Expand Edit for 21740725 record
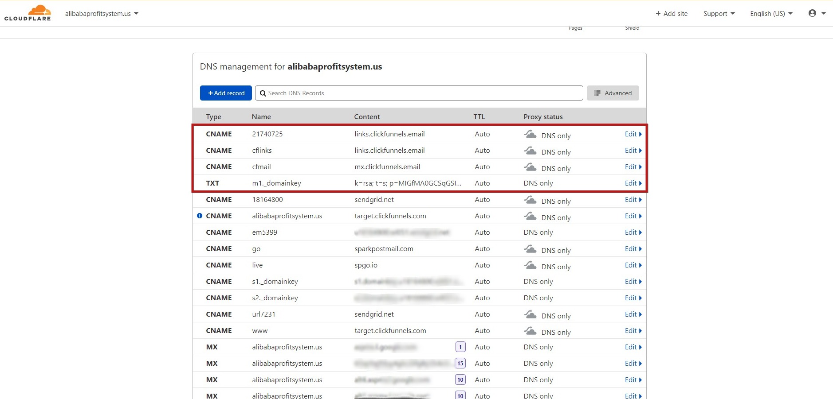 click(x=633, y=134)
